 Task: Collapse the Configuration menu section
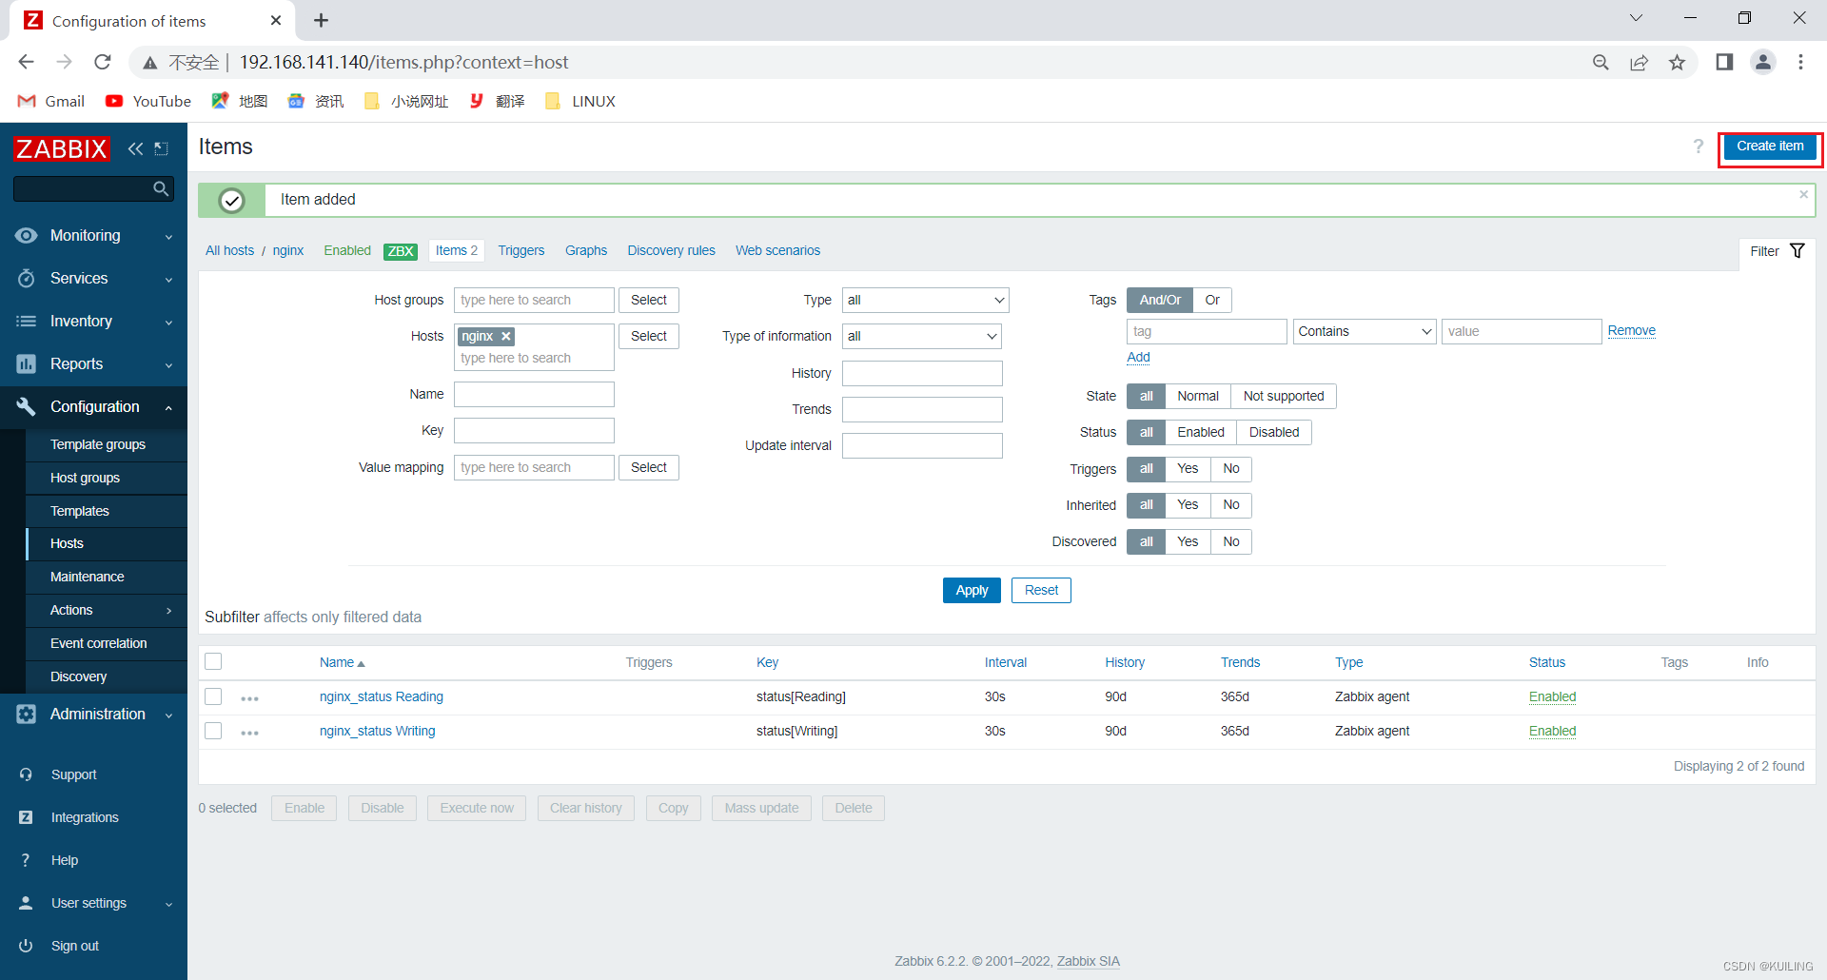pos(168,407)
